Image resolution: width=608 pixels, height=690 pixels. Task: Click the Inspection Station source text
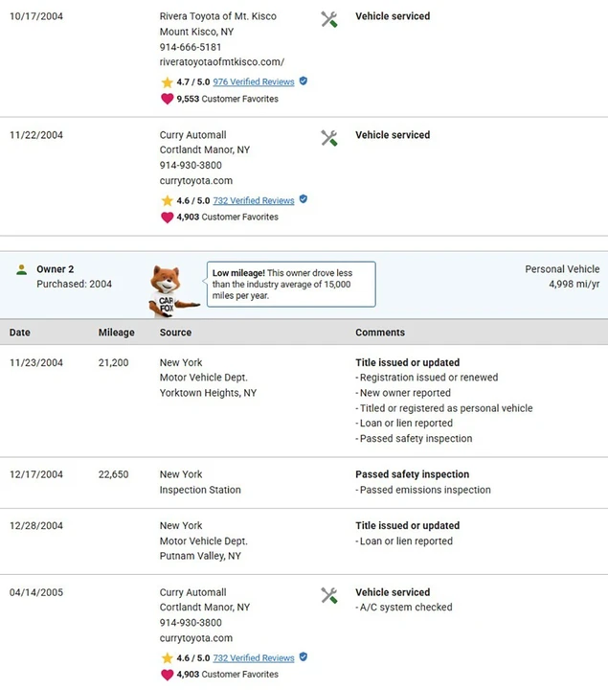point(200,491)
